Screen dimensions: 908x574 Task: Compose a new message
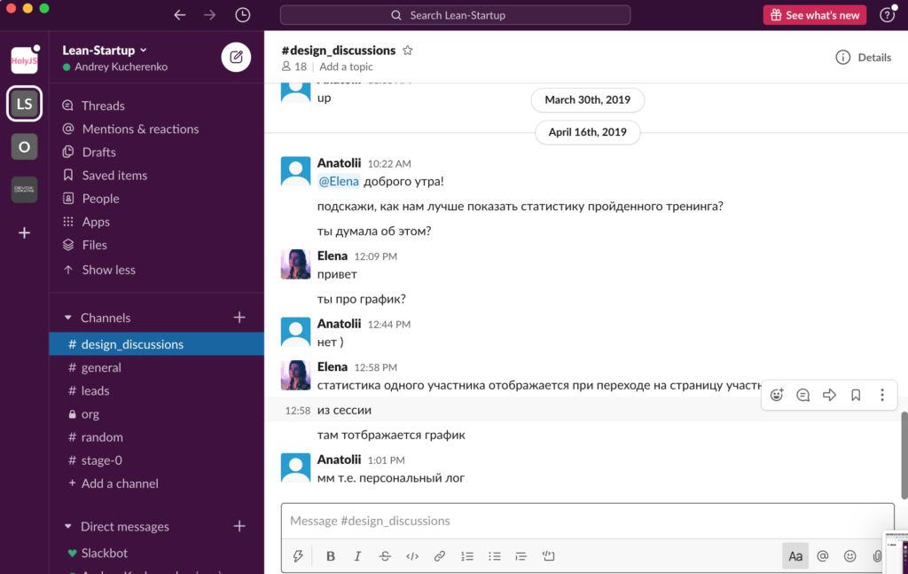[236, 57]
